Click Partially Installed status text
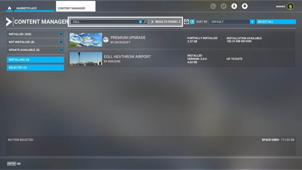 tap(202, 38)
